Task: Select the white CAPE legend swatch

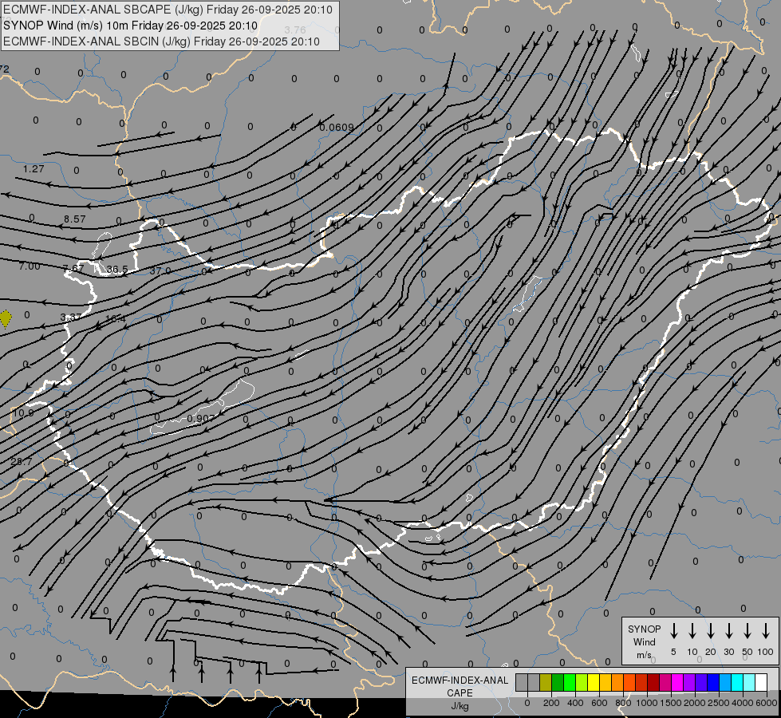Action: 761,683
